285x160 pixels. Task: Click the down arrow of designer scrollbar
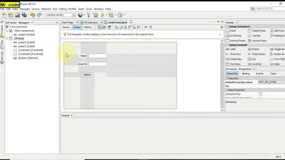(222, 110)
